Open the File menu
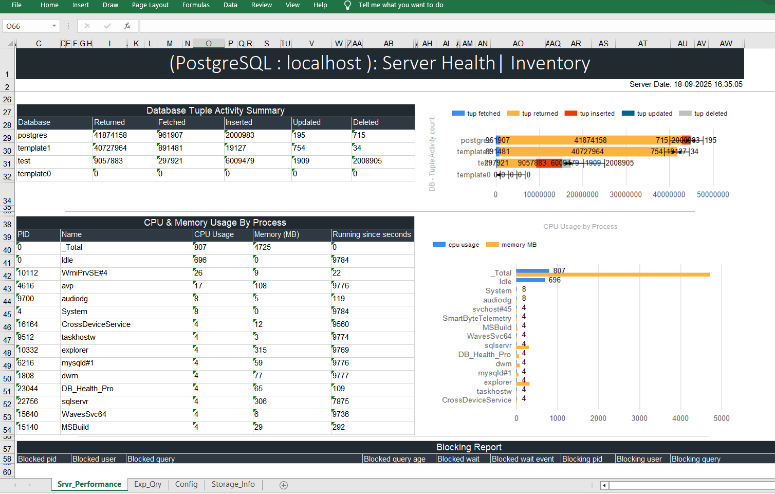The width and height of the screenshot is (775, 494). pos(16,5)
